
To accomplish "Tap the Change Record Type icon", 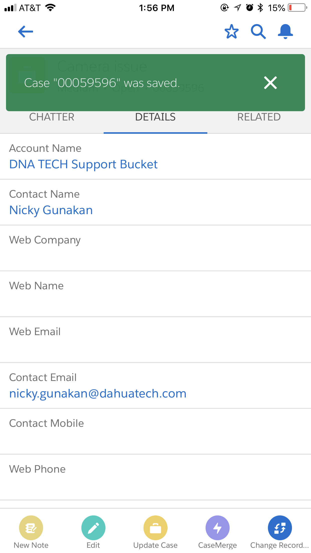I will [280, 528].
